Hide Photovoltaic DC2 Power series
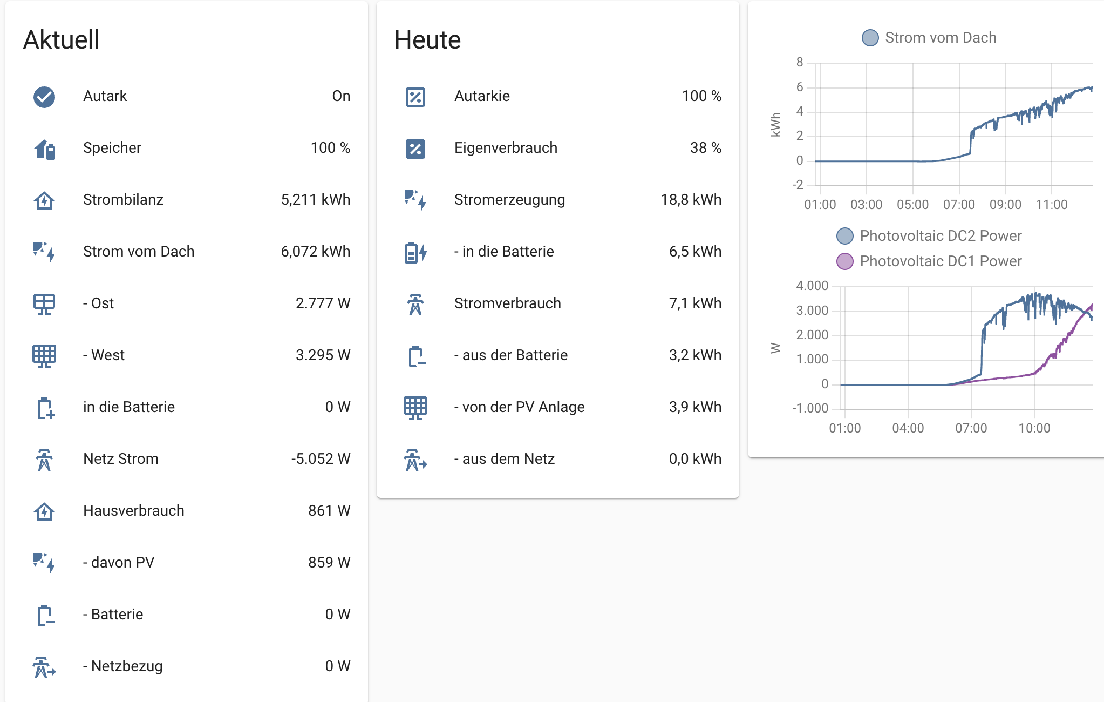Screen dimensions: 1104x702 click(x=929, y=236)
